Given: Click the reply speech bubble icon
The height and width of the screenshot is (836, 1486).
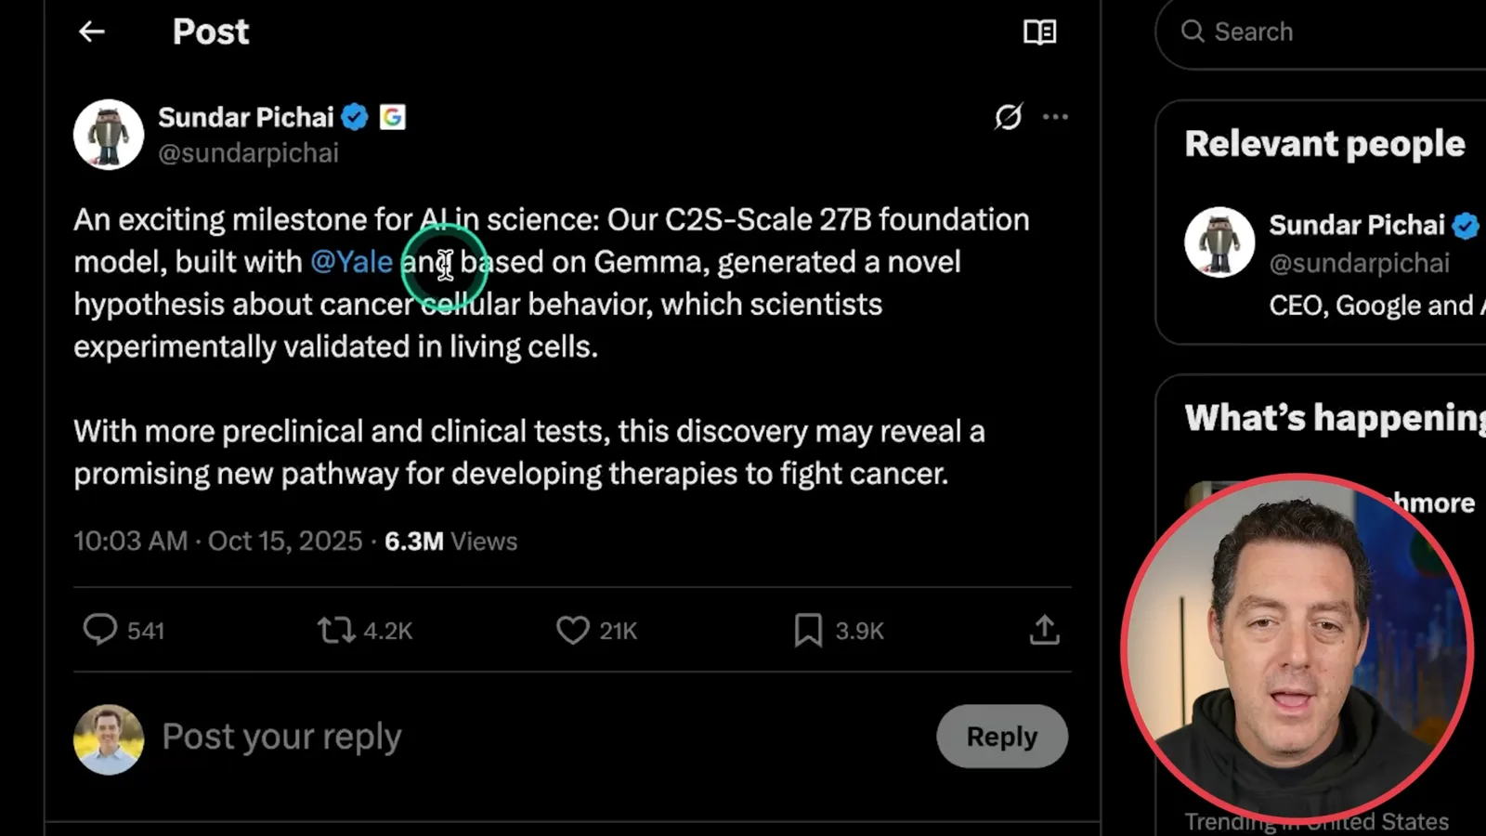Looking at the screenshot, I should [x=100, y=630].
